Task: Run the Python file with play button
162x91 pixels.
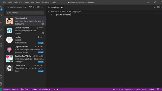Action: click(154, 7)
